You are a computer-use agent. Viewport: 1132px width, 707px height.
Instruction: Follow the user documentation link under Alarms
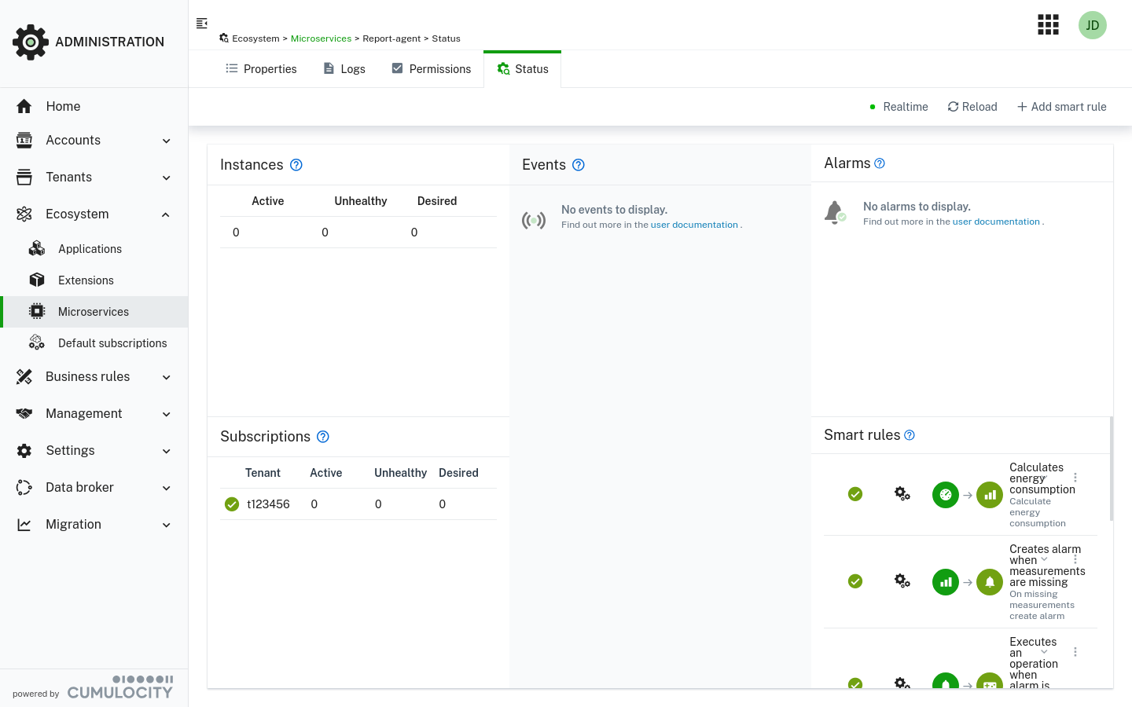click(995, 221)
